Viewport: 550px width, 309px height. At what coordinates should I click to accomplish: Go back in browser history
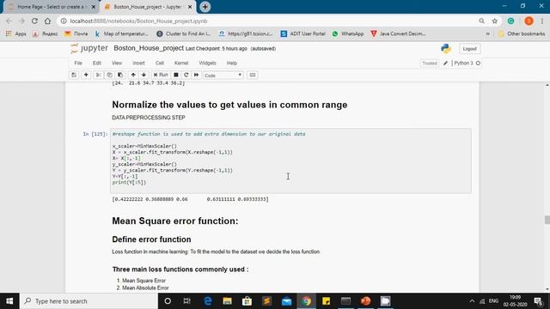click(9, 21)
